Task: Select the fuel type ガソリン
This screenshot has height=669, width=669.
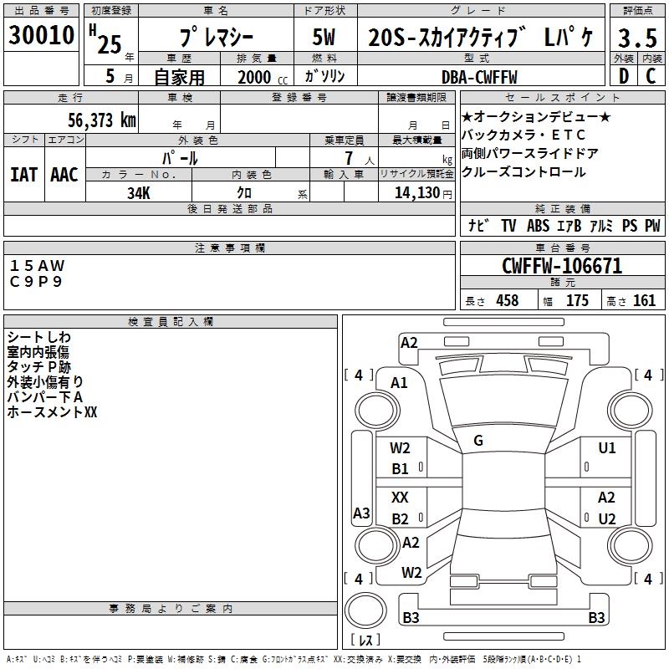Action: pyautogui.click(x=324, y=76)
